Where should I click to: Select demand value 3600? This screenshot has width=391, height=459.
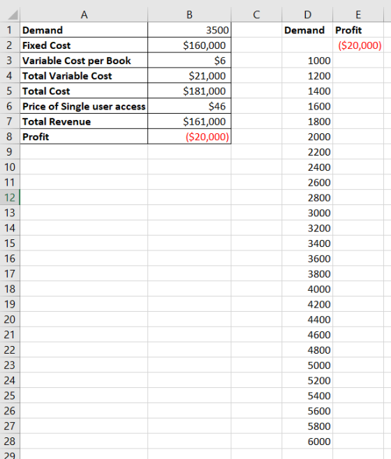point(307,258)
